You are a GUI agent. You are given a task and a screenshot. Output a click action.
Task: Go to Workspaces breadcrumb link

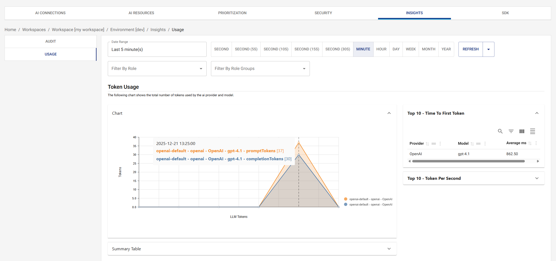(34, 30)
